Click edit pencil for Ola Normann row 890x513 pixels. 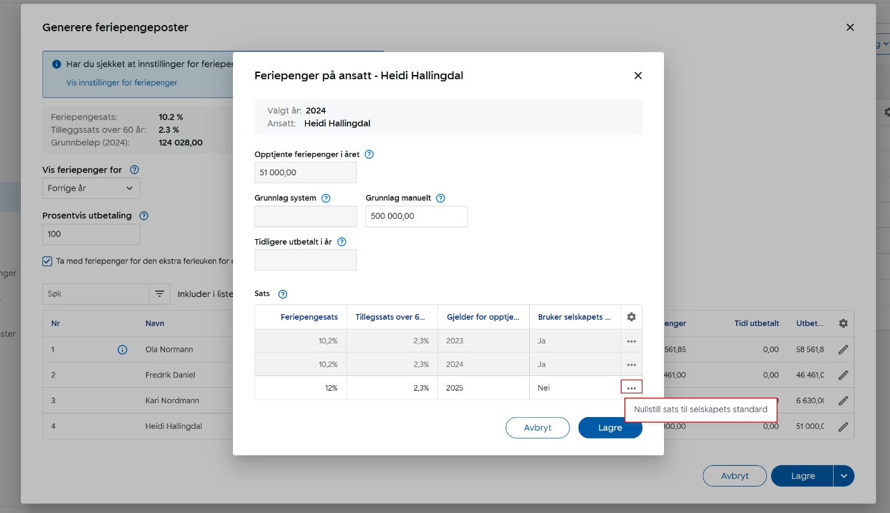pos(843,350)
